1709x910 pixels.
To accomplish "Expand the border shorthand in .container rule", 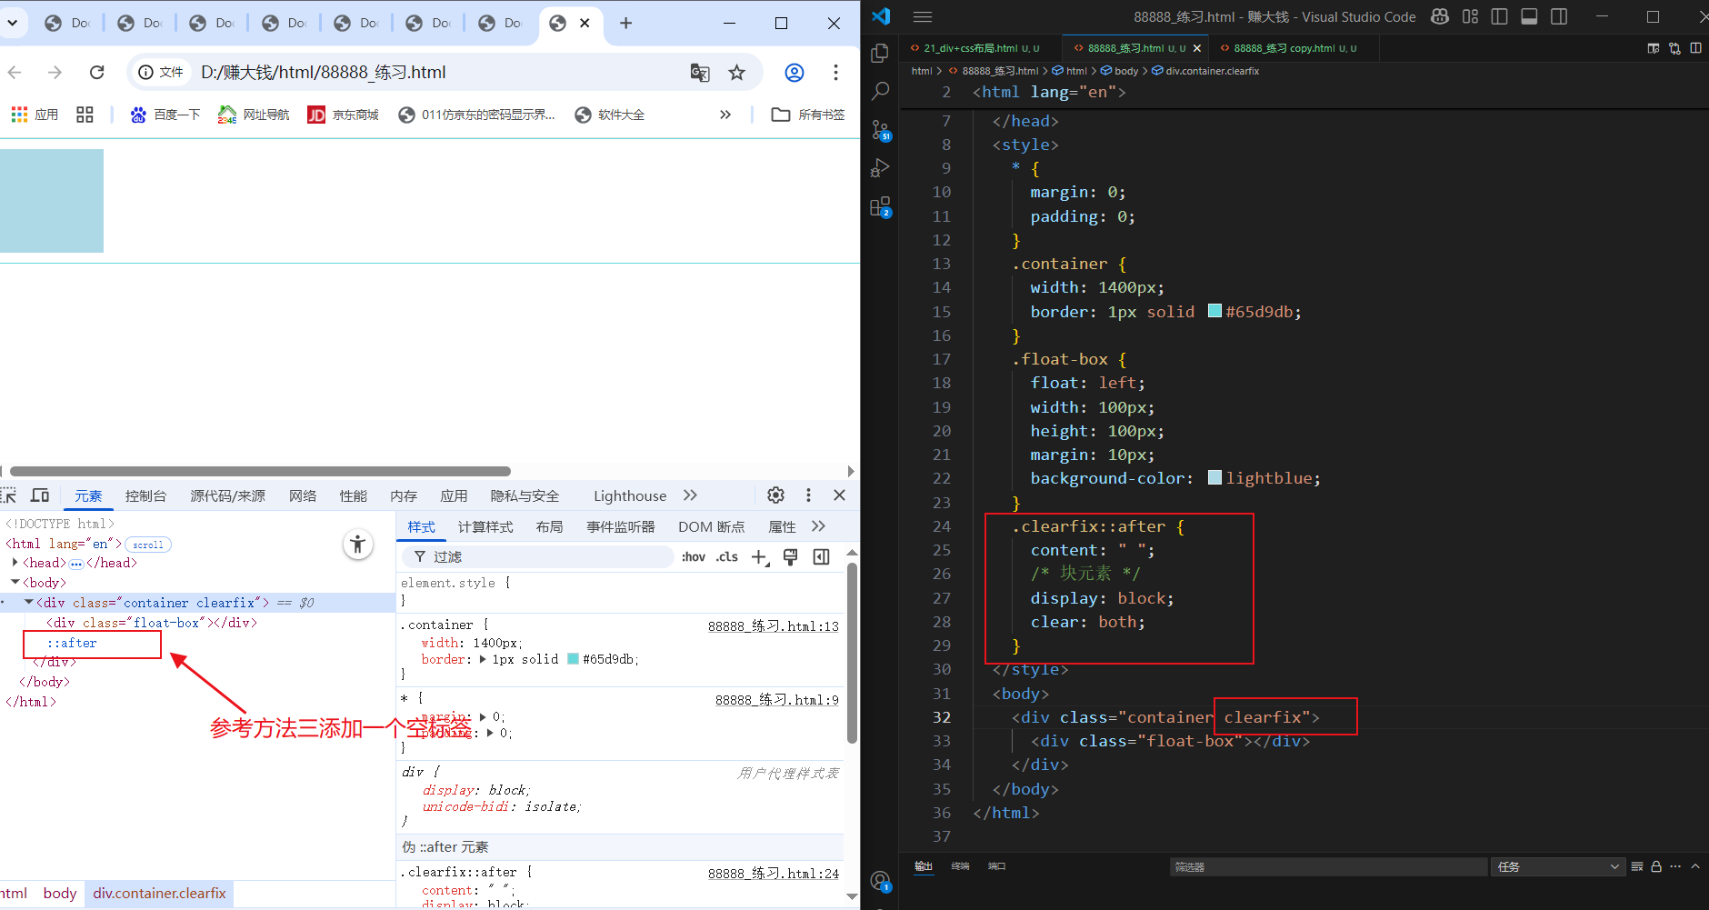I will point(483,660).
